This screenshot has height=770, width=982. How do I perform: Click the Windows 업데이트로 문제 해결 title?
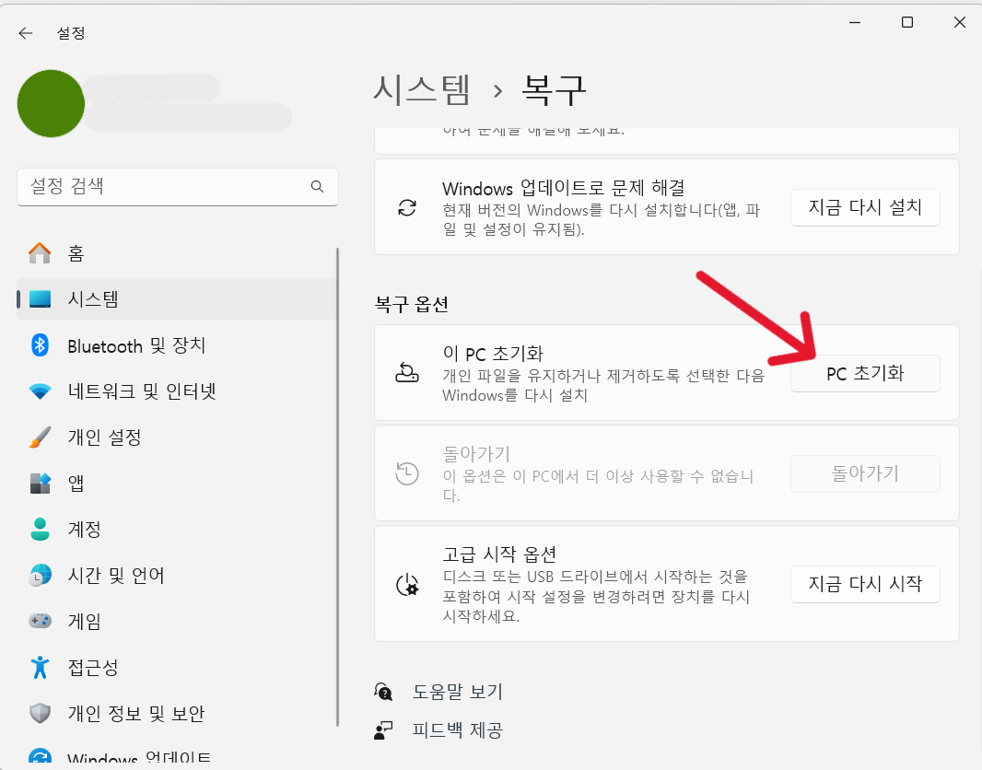pos(563,188)
